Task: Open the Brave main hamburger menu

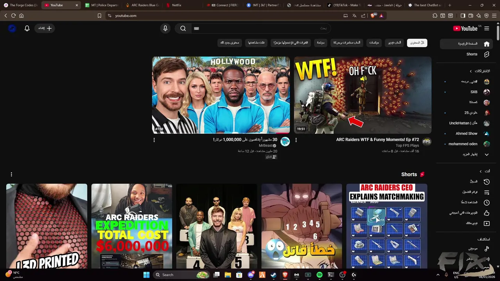Action: click(494, 16)
